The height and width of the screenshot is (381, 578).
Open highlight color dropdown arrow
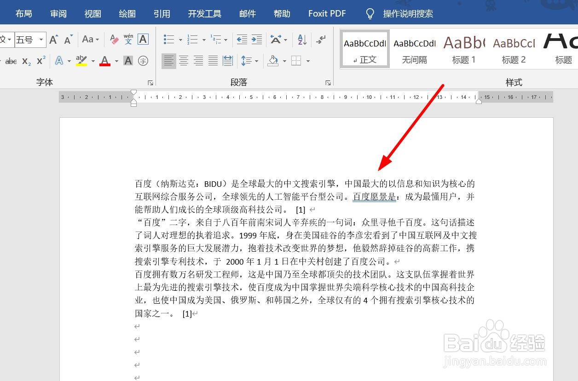click(92, 61)
